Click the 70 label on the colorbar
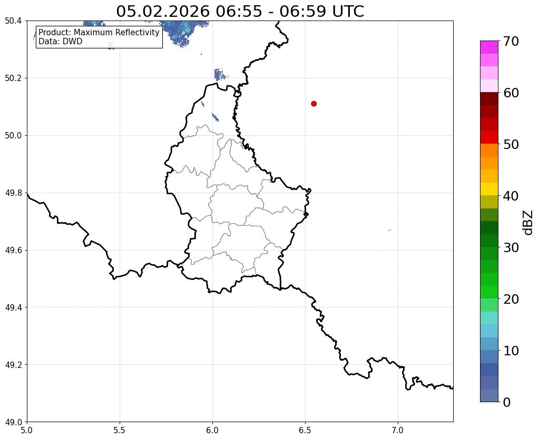539x439 pixels. [x=511, y=41]
